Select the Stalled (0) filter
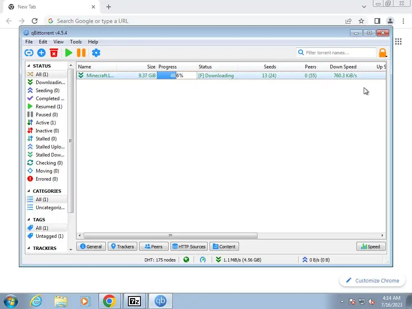This screenshot has height=309, width=412. click(x=46, y=139)
